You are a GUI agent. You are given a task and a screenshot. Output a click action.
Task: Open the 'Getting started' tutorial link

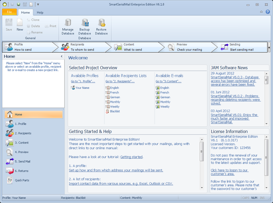(131, 157)
